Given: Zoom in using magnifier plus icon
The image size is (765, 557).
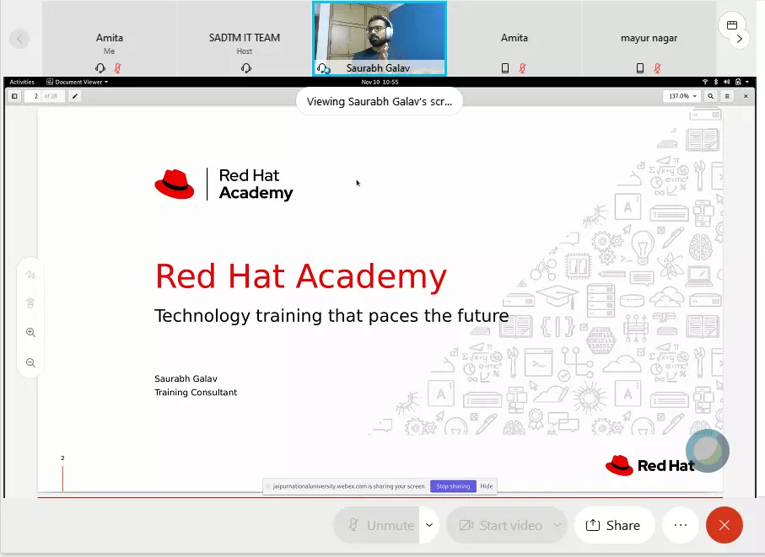Looking at the screenshot, I should (x=30, y=332).
